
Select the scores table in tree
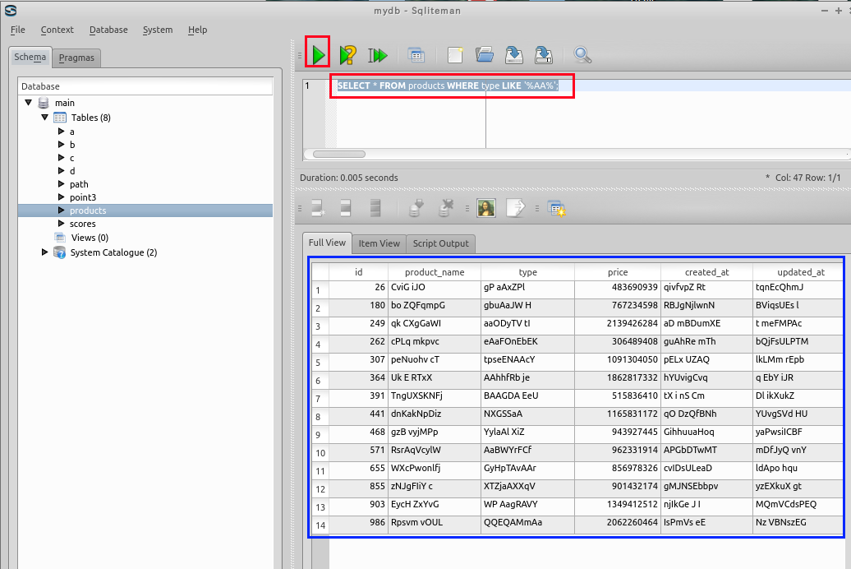(82, 224)
